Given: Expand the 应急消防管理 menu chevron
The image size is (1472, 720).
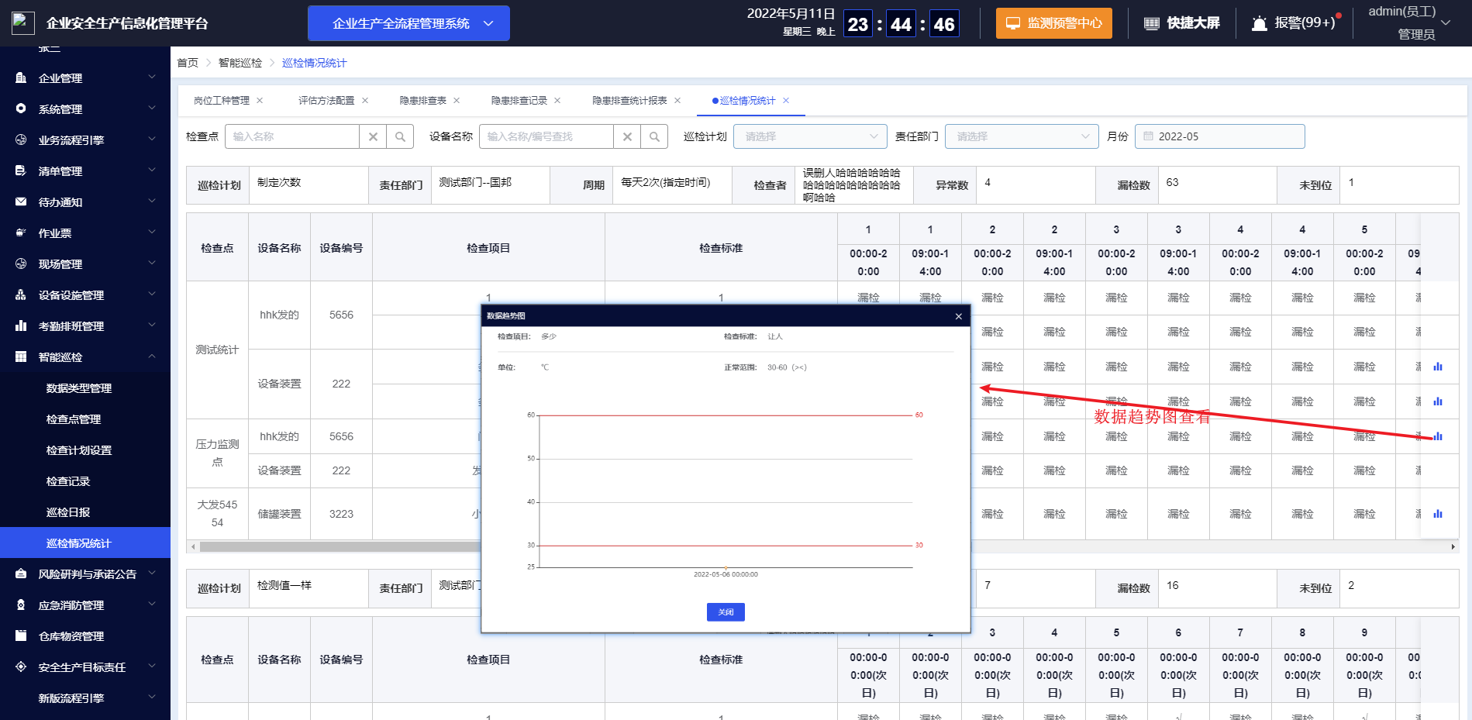Looking at the screenshot, I should point(152,605).
